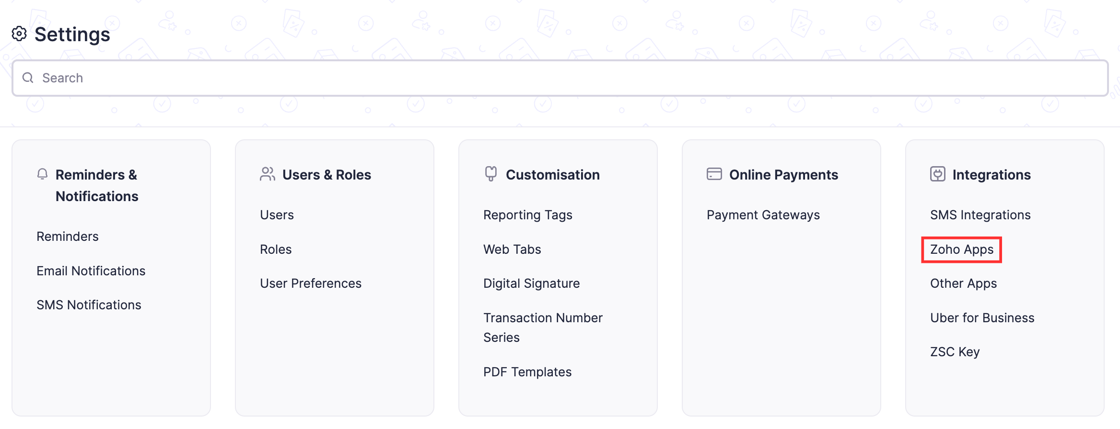Open the Web Tabs page
Viewport: 1120px width, 429px height.
[x=512, y=249]
